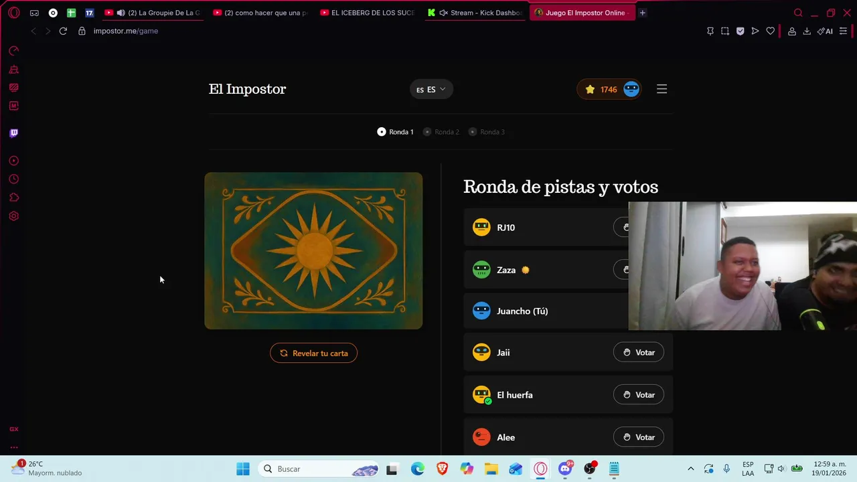Select the Ronda 3 step indicator
857x482 pixels.
click(486, 132)
